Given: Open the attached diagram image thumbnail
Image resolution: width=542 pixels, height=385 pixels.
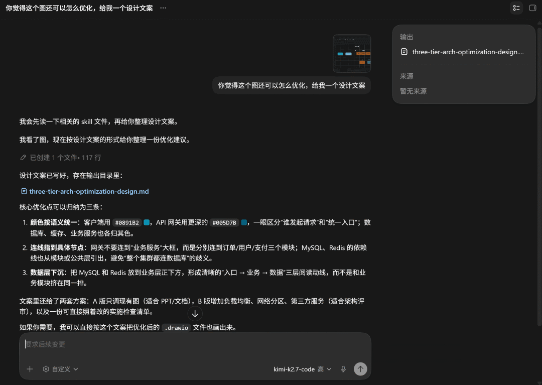Looking at the screenshot, I should coord(351,53).
